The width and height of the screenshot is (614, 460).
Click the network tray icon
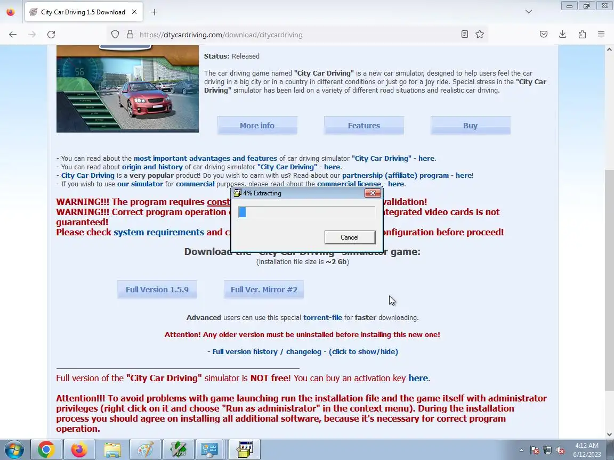547,450
